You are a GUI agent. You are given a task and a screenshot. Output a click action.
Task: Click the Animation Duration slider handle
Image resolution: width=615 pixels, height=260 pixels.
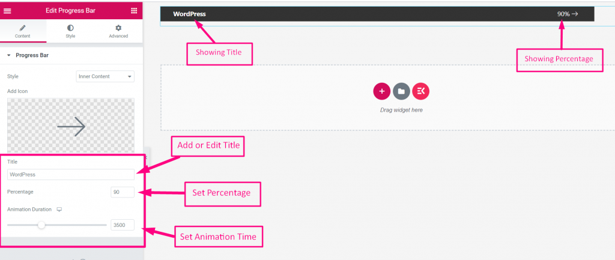[41, 225]
